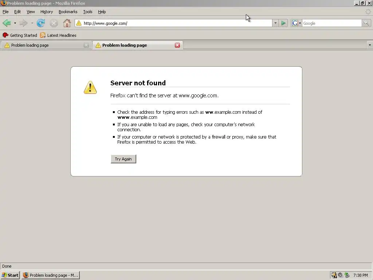
Task: Click the green Go arrow button
Action: [283, 23]
